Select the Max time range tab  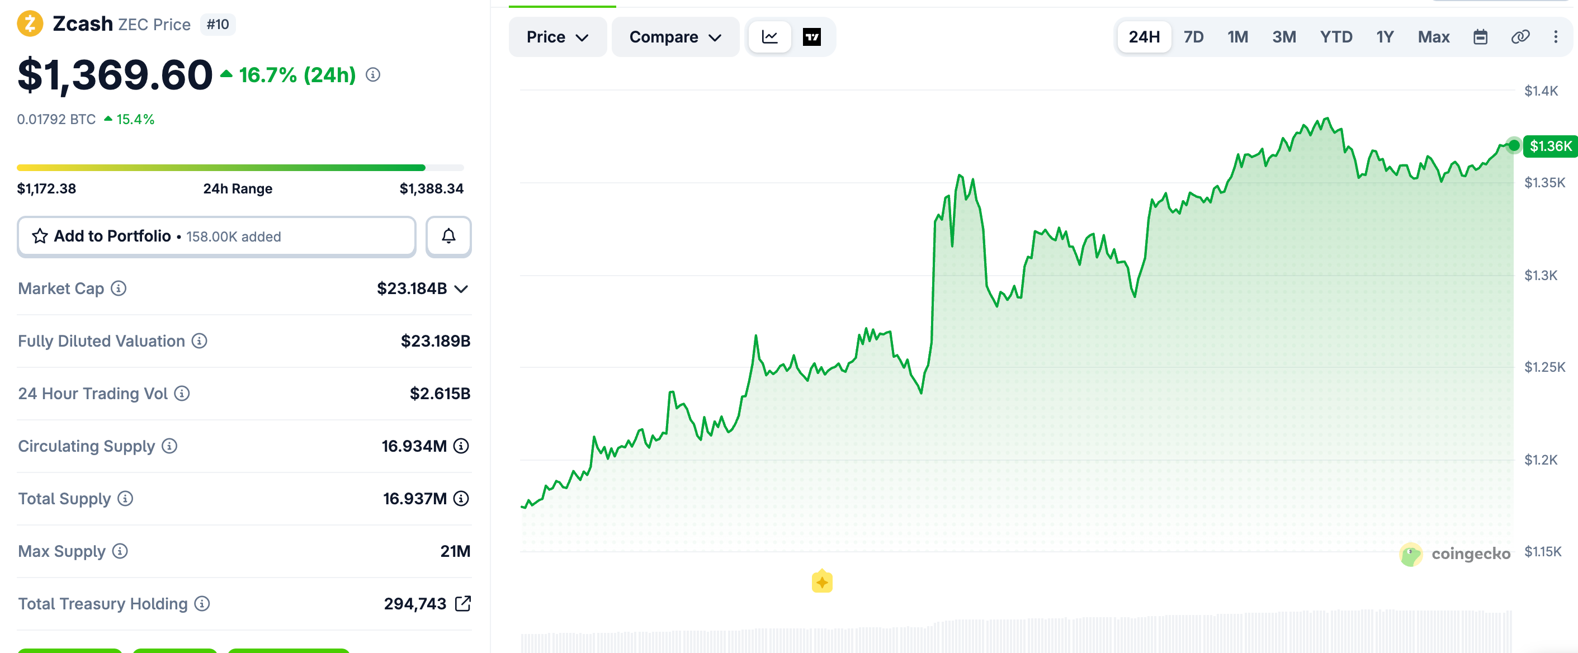pos(1433,37)
